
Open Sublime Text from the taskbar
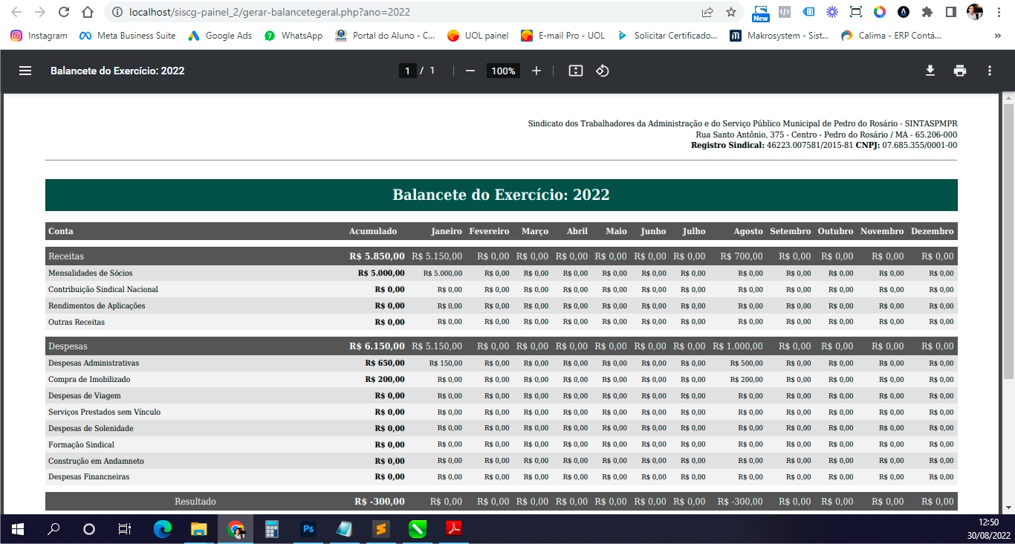point(381,529)
